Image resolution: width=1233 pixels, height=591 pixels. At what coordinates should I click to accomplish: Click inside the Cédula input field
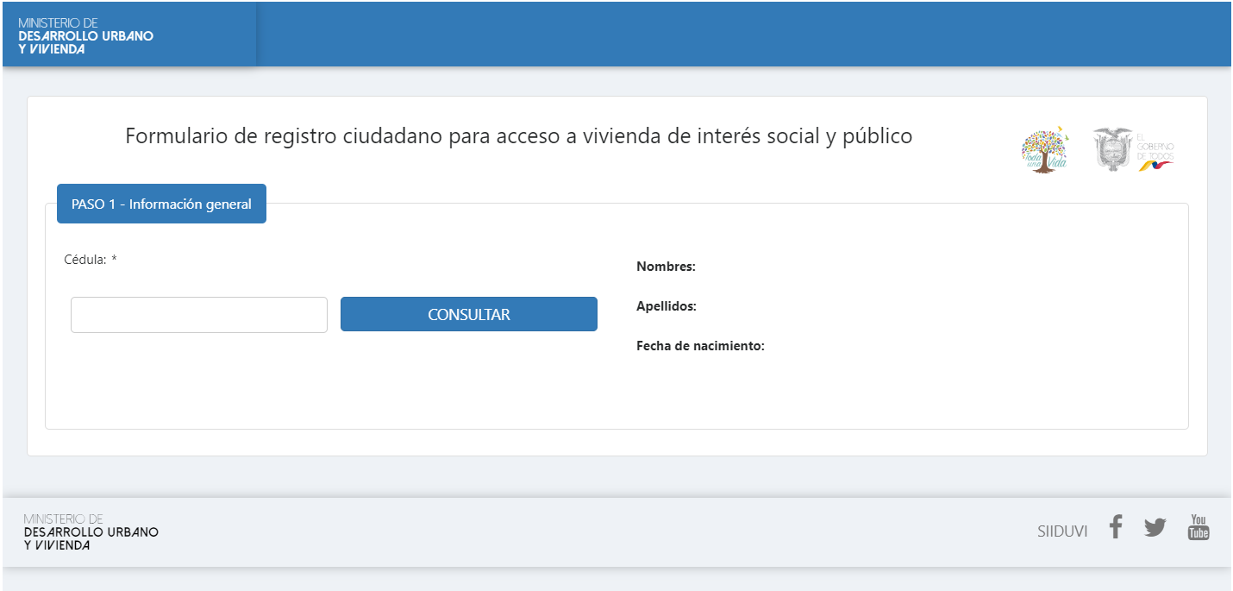(x=198, y=314)
